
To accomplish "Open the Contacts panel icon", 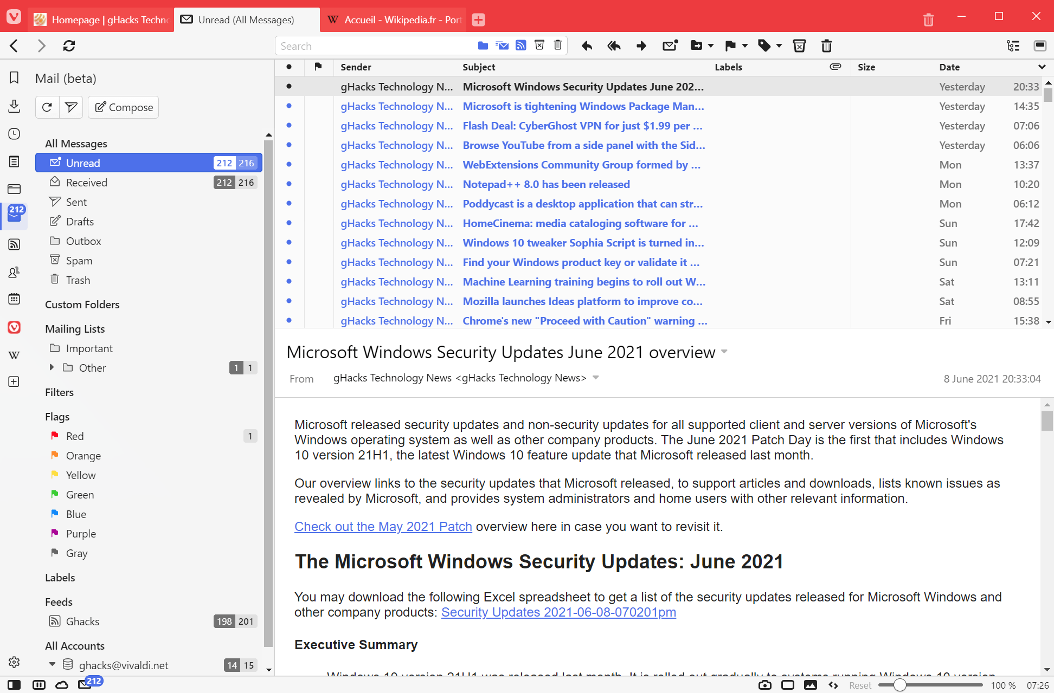I will [15, 272].
